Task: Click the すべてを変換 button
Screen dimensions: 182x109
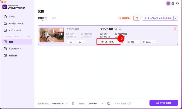Action: [164, 103]
